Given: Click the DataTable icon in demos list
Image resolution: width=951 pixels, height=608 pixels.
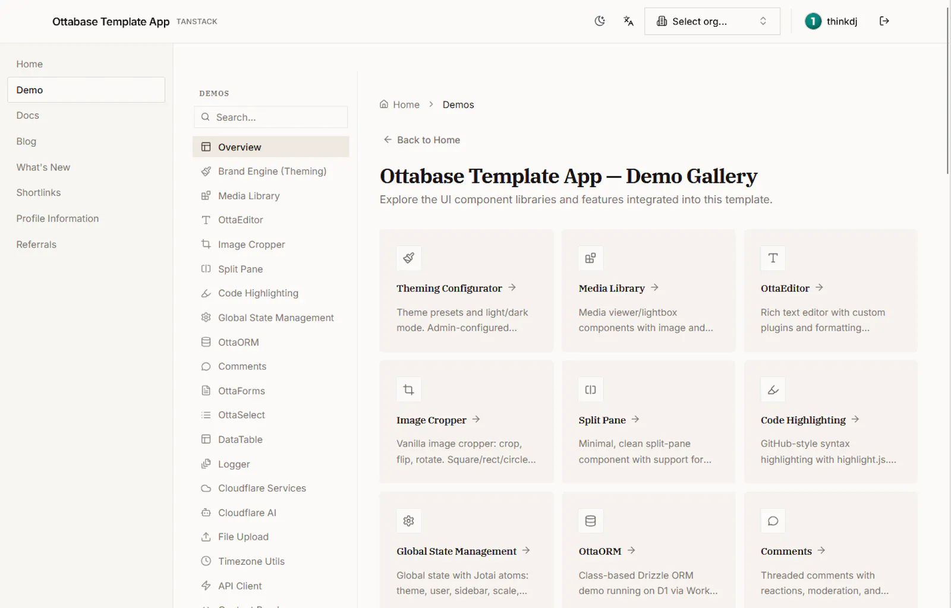Looking at the screenshot, I should [x=206, y=439].
